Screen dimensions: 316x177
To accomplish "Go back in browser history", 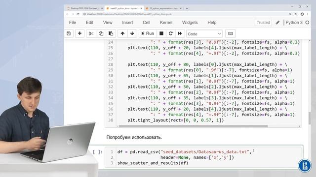I will point(68,14).
